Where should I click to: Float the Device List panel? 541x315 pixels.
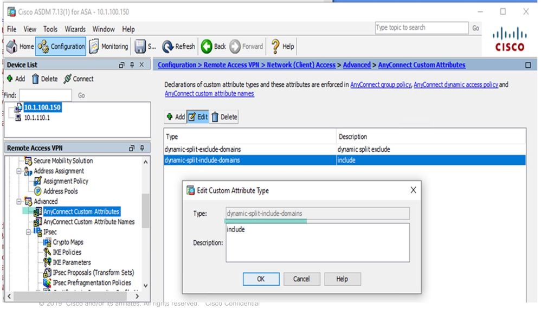[x=121, y=65]
